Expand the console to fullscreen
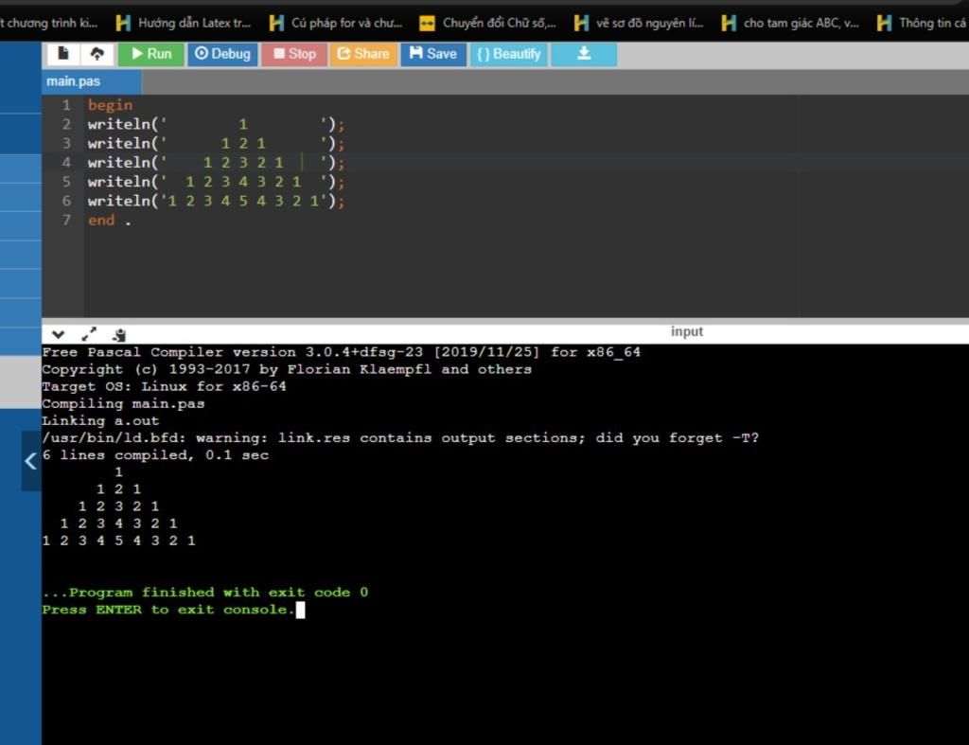 (x=89, y=334)
